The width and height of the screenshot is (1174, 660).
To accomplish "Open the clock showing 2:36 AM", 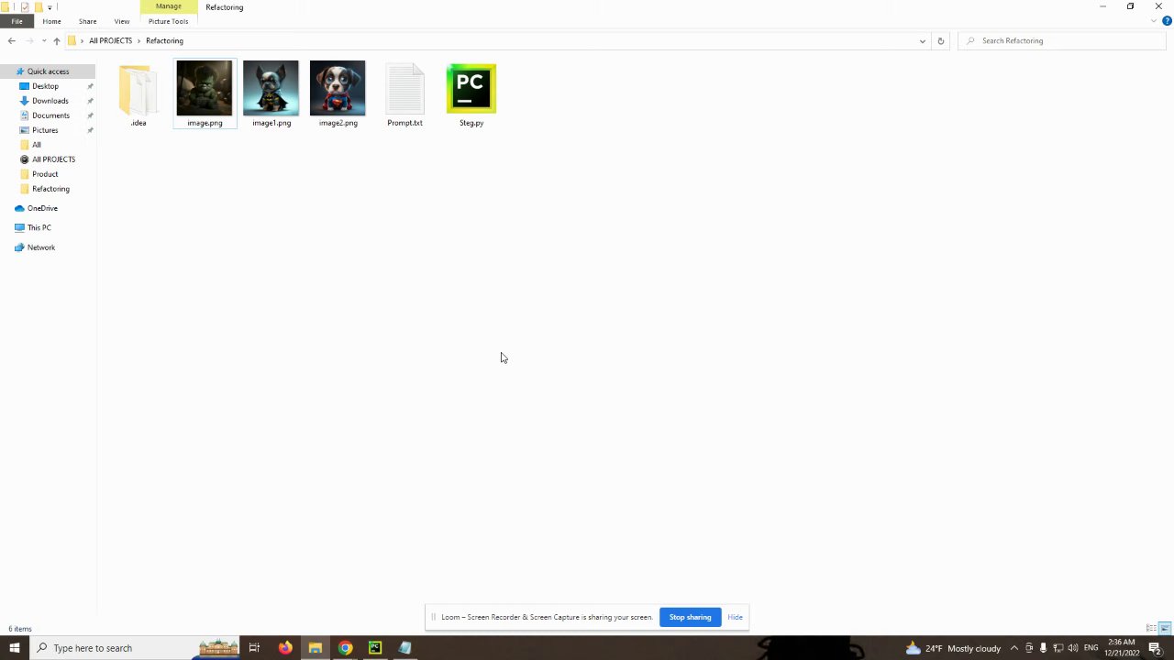I will pyautogui.click(x=1122, y=648).
